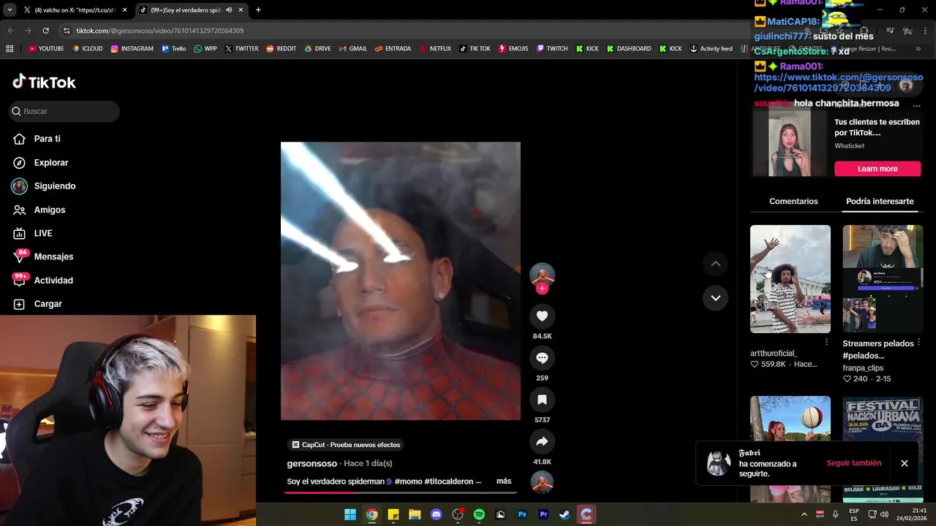Image resolution: width=936 pixels, height=526 pixels.
Task: Open Spotify from taskbar
Action: [x=479, y=514]
